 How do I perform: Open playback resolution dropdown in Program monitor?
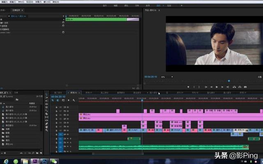[x=260, y=77]
